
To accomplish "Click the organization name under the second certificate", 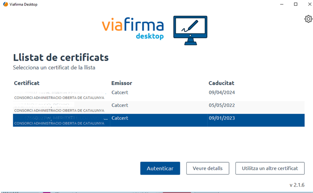I will [59, 111].
